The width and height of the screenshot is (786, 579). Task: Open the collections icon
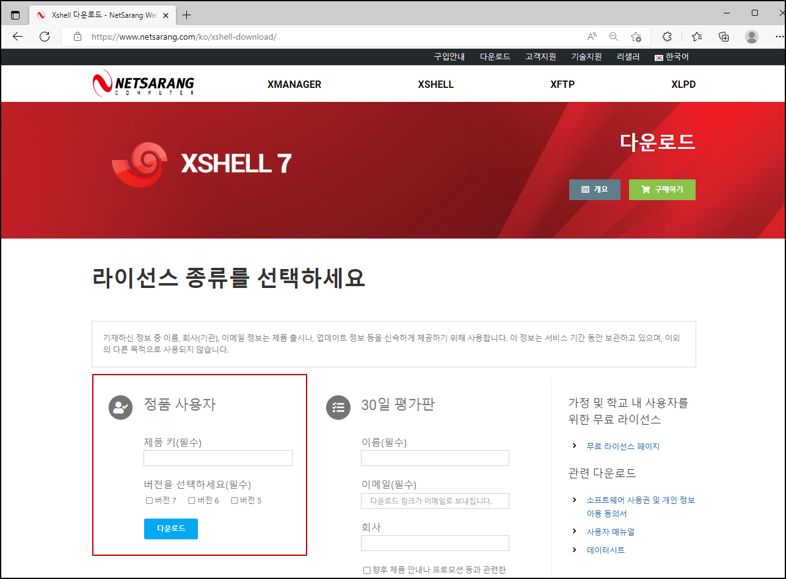pyautogui.click(x=724, y=37)
